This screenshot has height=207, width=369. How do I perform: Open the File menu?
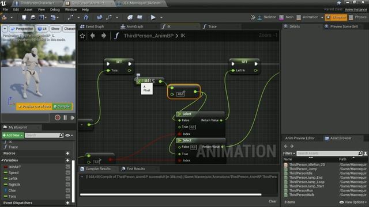5,10
